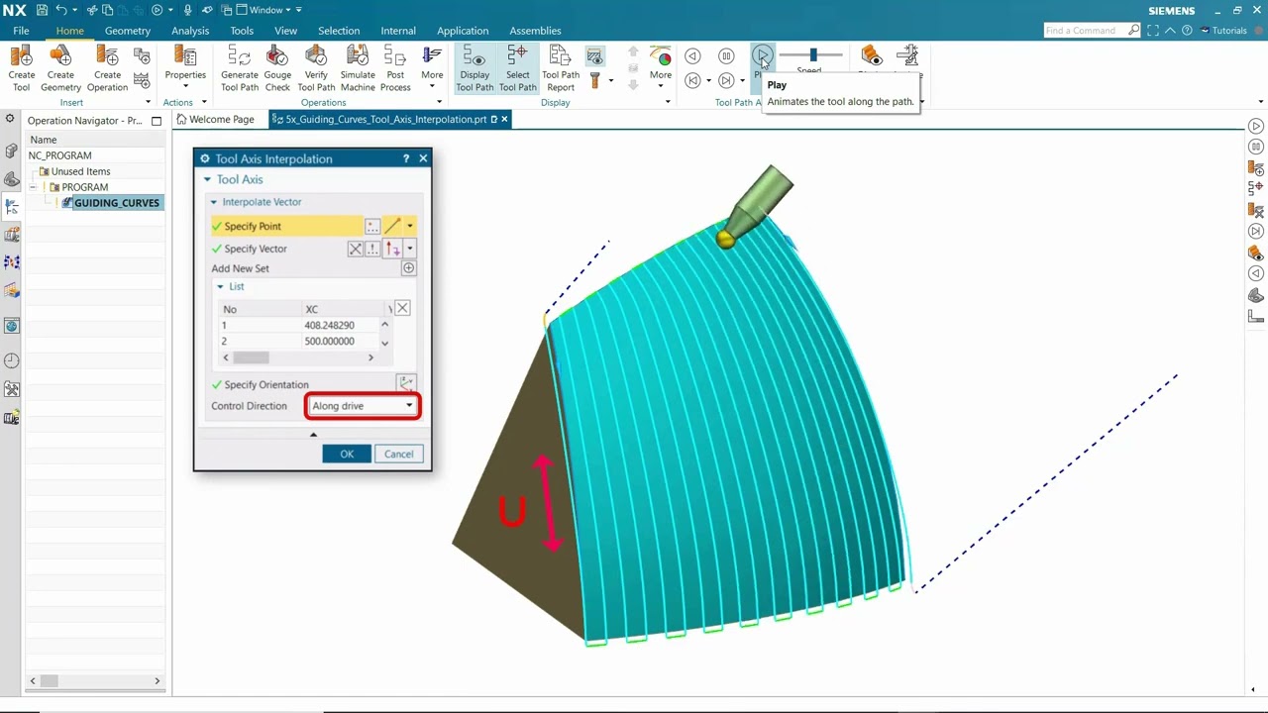
Task: Open the File menu
Action: (x=21, y=31)
